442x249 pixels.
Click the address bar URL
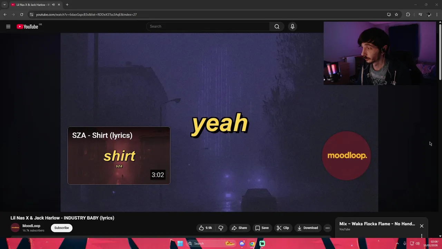click(86, 15)
